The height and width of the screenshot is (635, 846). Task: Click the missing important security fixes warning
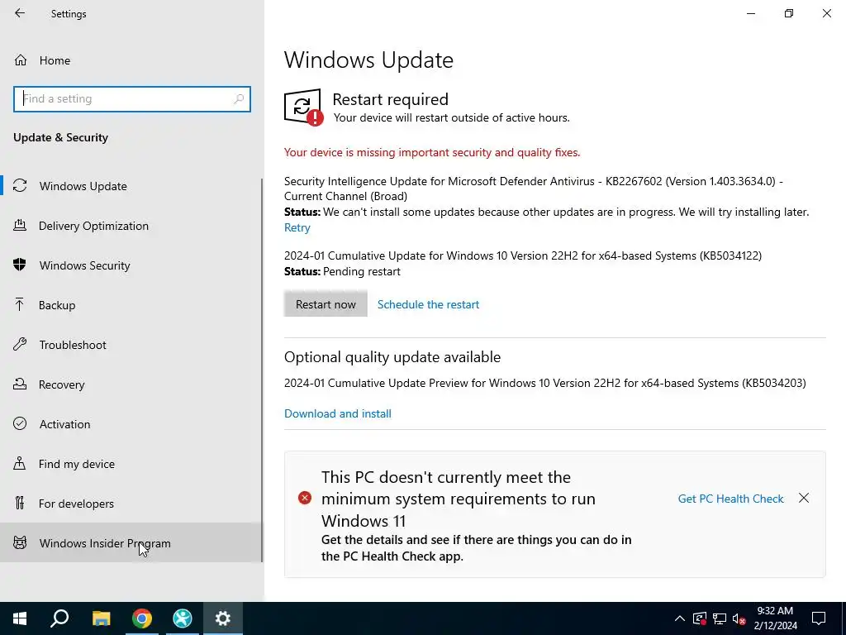coord(432,152)
